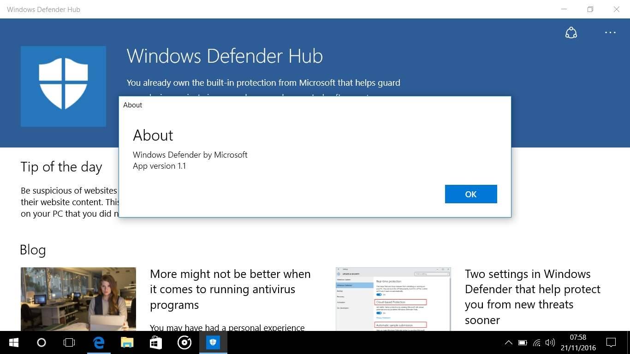Click the Windows Defender shield logo tile
The image size is (630, 354).
(x=63, y=86)
